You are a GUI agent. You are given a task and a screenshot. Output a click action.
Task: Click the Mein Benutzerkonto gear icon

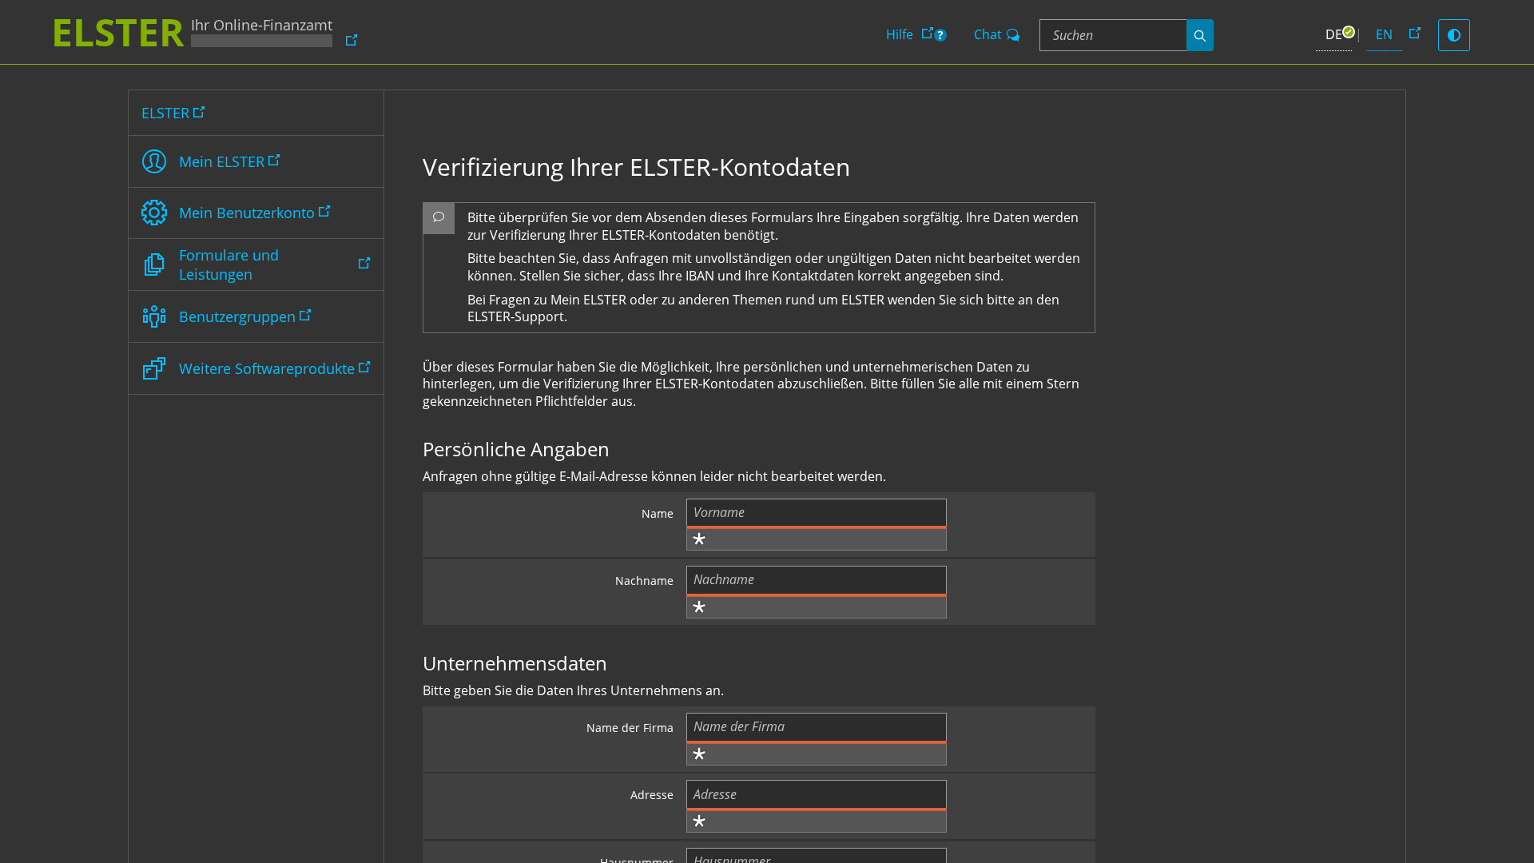pos(154,213)
